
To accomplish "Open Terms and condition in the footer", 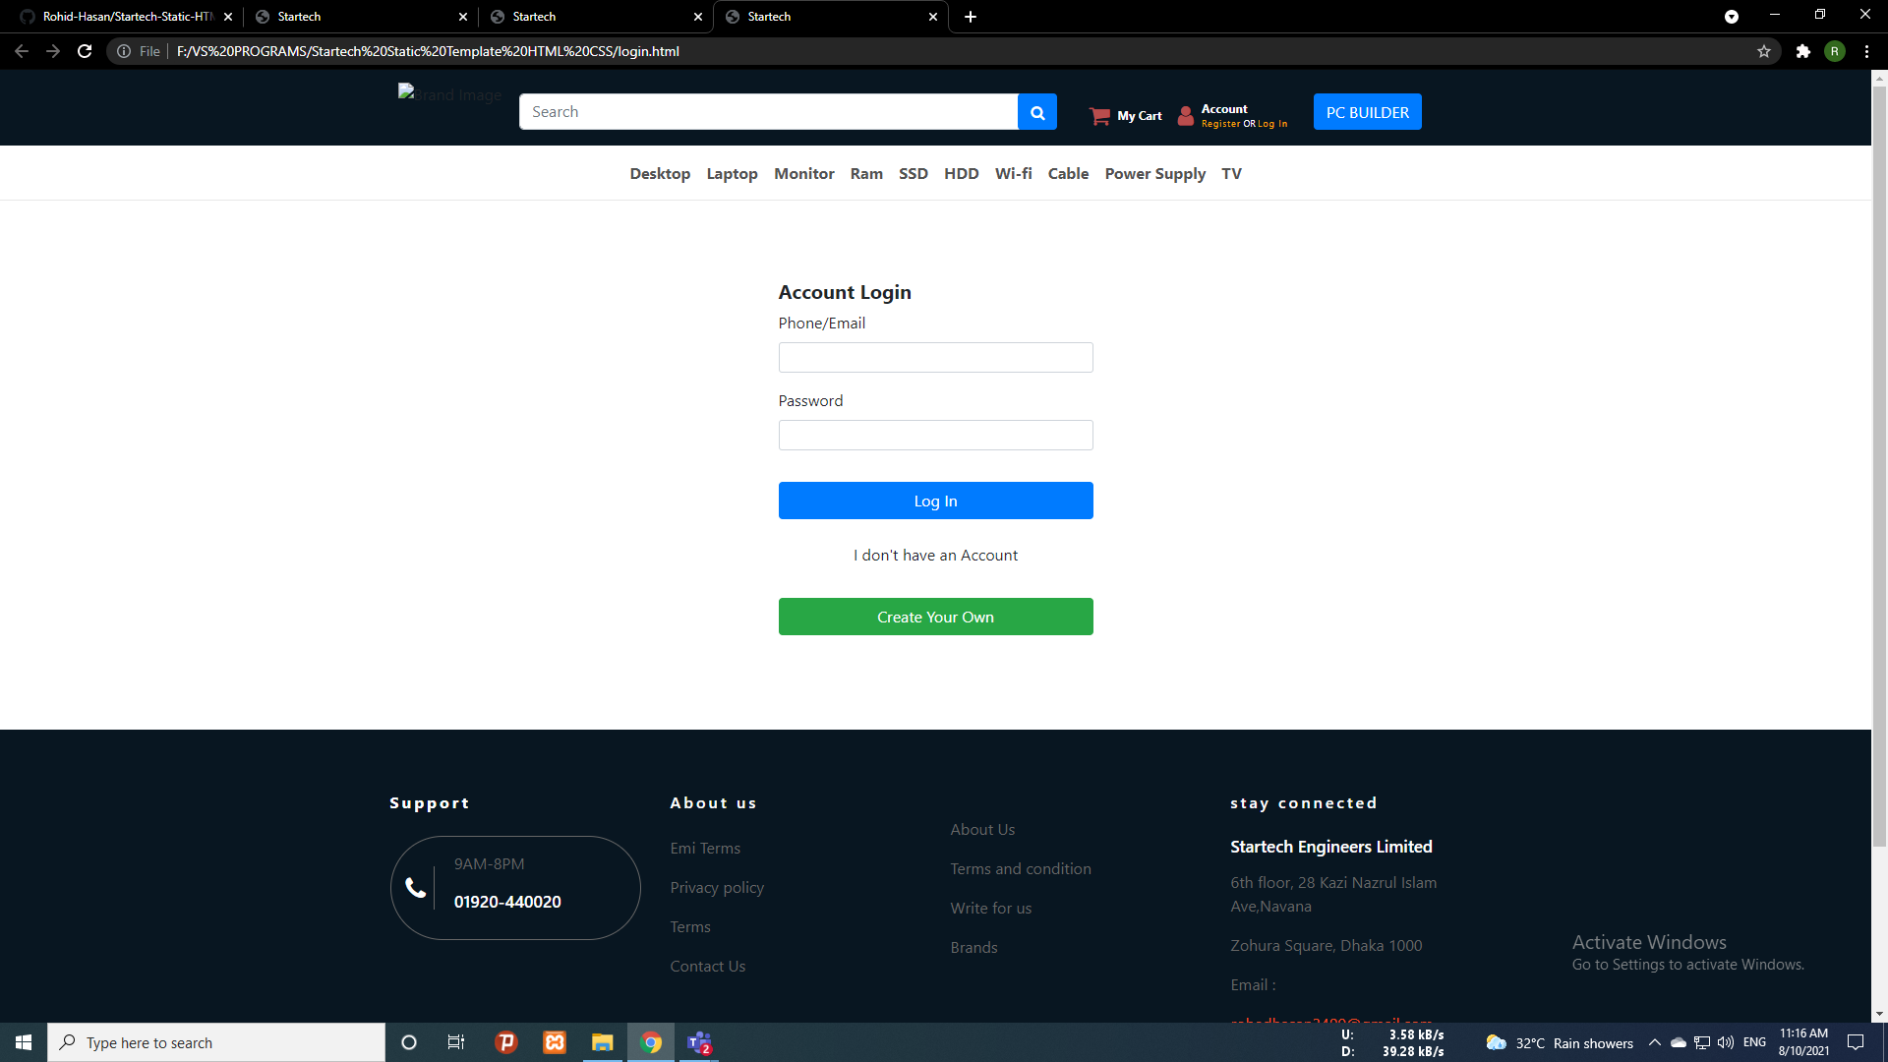I will (x=1020, y=868).
